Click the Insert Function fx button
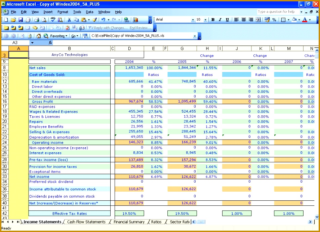 50,43
